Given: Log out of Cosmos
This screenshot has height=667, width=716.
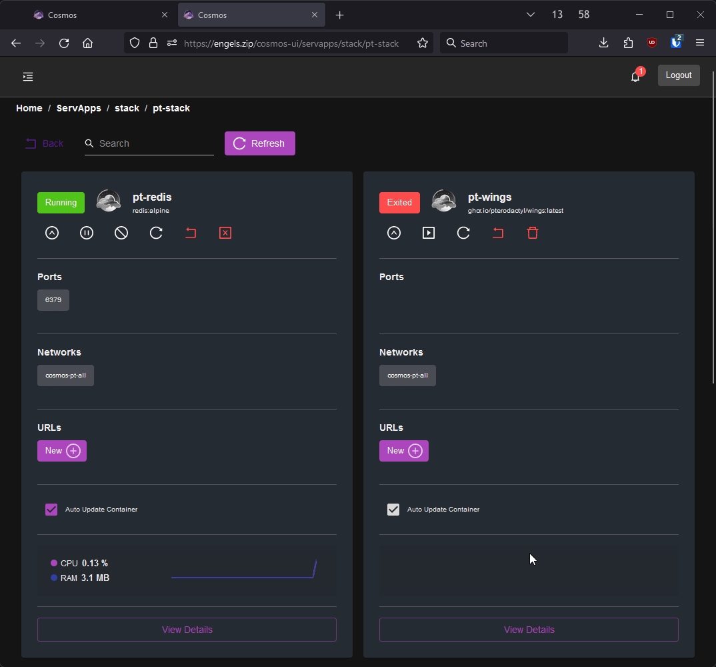Looking at the screenshot, I should pyautogui.click(x=679, y=75).
